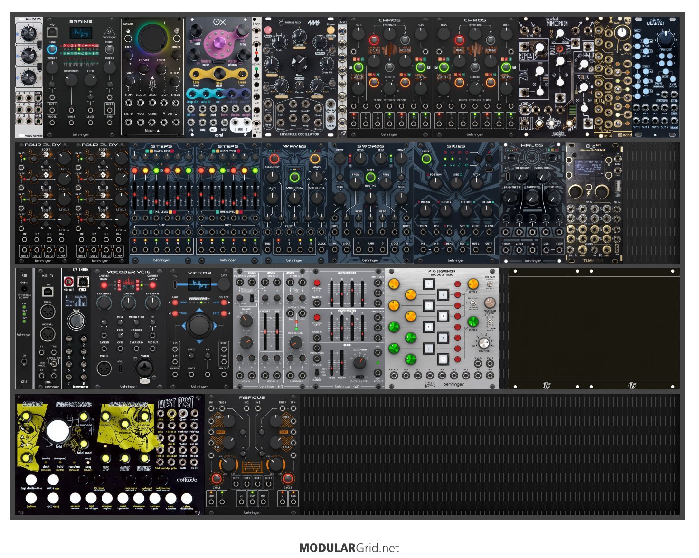Click the FORMANT knob on Vocoder VC16
The height and width of the screenshot is (558, 699).
(128, 303)
